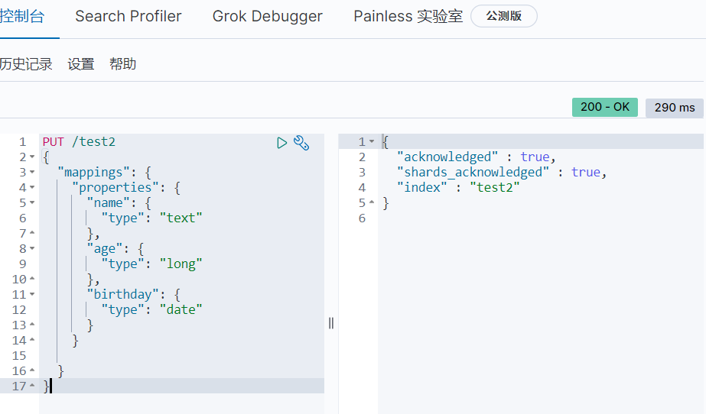Click the 帮助 help link
706x414 pixels.
tap(122, 64)
